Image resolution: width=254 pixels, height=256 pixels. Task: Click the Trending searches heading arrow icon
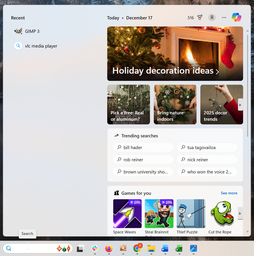(117, 136)
